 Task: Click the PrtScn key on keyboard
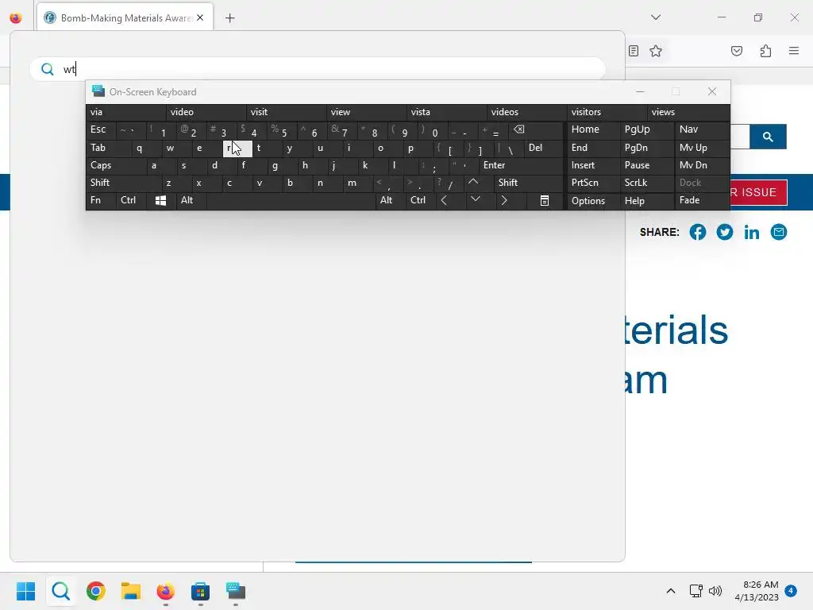click(593, 183)
